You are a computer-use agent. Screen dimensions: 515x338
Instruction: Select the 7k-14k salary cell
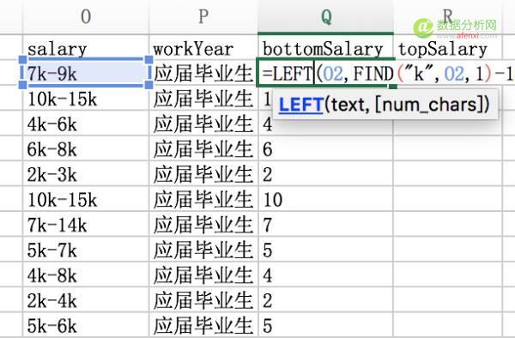pos(86,225)
